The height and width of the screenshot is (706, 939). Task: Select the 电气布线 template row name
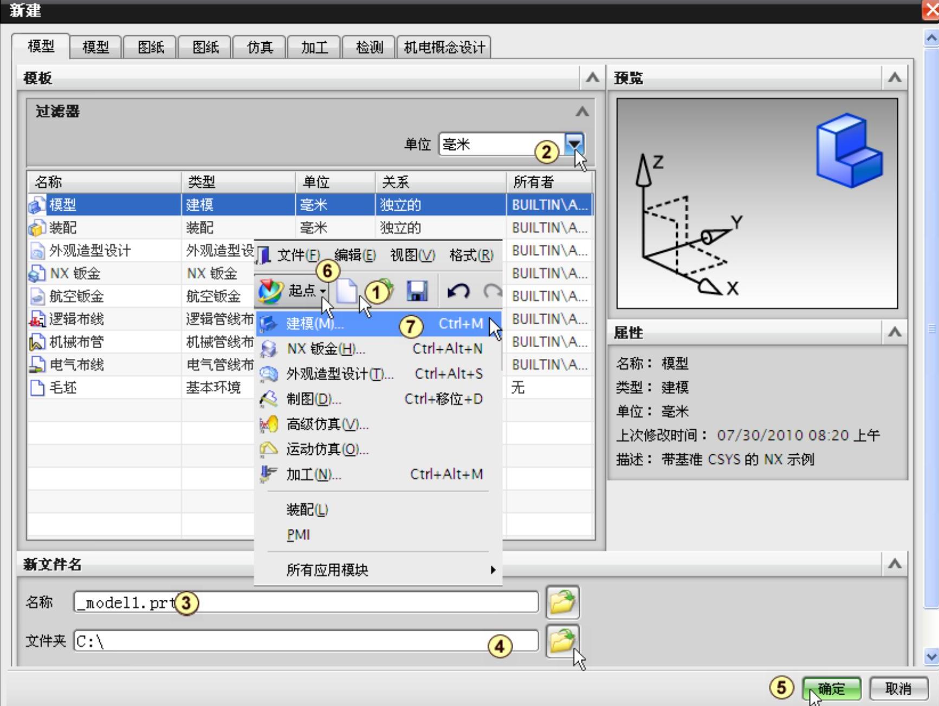pyautogui.click(x=76, y=365)
